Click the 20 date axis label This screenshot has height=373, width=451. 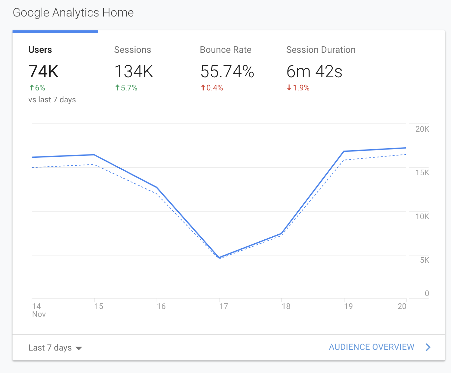coord(402,306)
